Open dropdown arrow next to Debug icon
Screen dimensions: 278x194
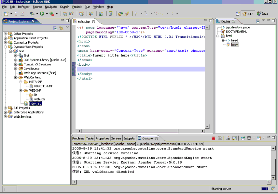point(37,14)
